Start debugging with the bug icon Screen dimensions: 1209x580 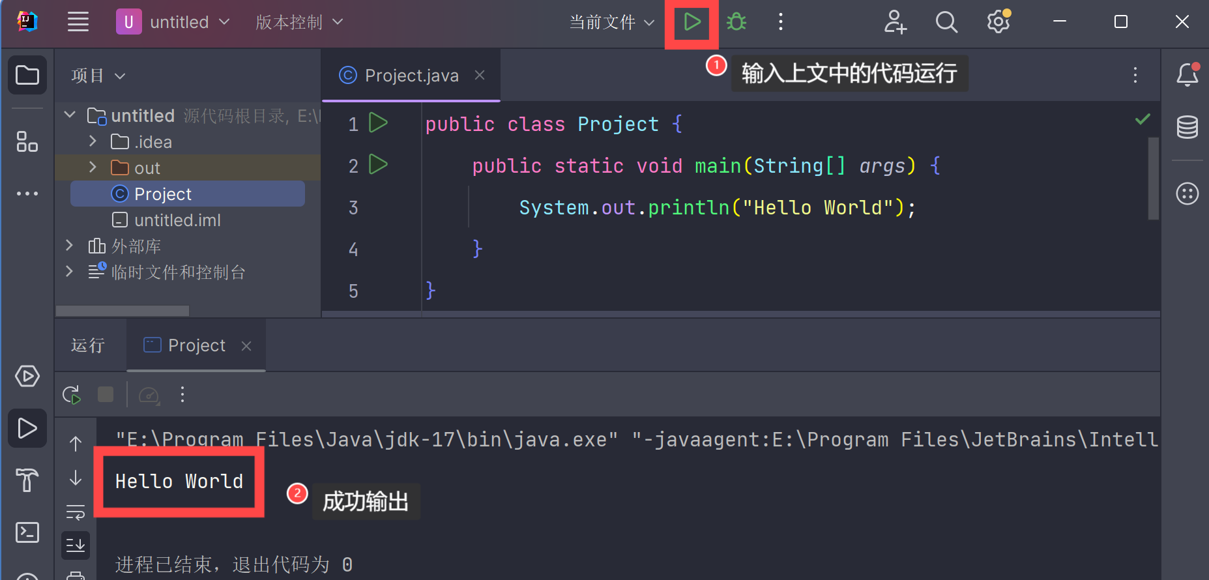[736, 22]
